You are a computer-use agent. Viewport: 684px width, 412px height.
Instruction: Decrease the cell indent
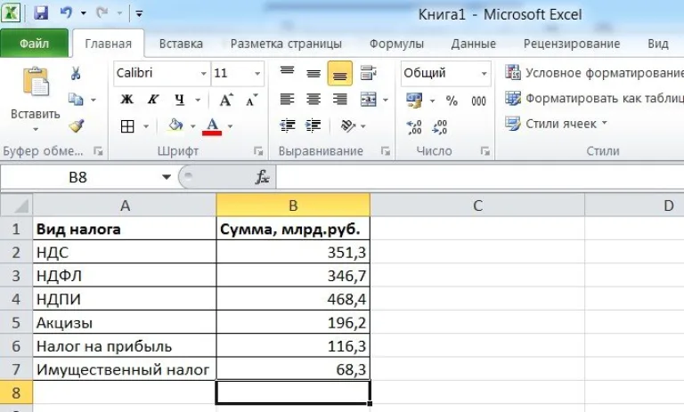pos(287,126)
